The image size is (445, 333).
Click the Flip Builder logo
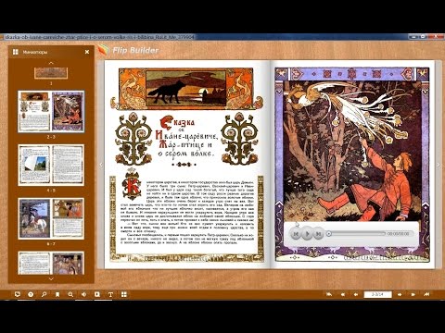[x=128, y=50]
